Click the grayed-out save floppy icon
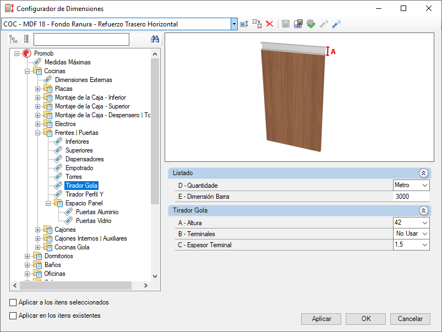This screenshot has height=332, width=442. point(286,24)
